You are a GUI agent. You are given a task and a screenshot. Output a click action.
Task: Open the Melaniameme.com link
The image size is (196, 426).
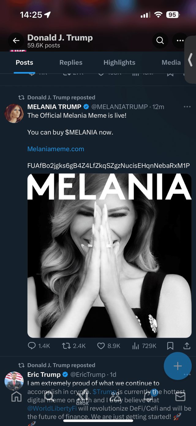pos(55,149)
